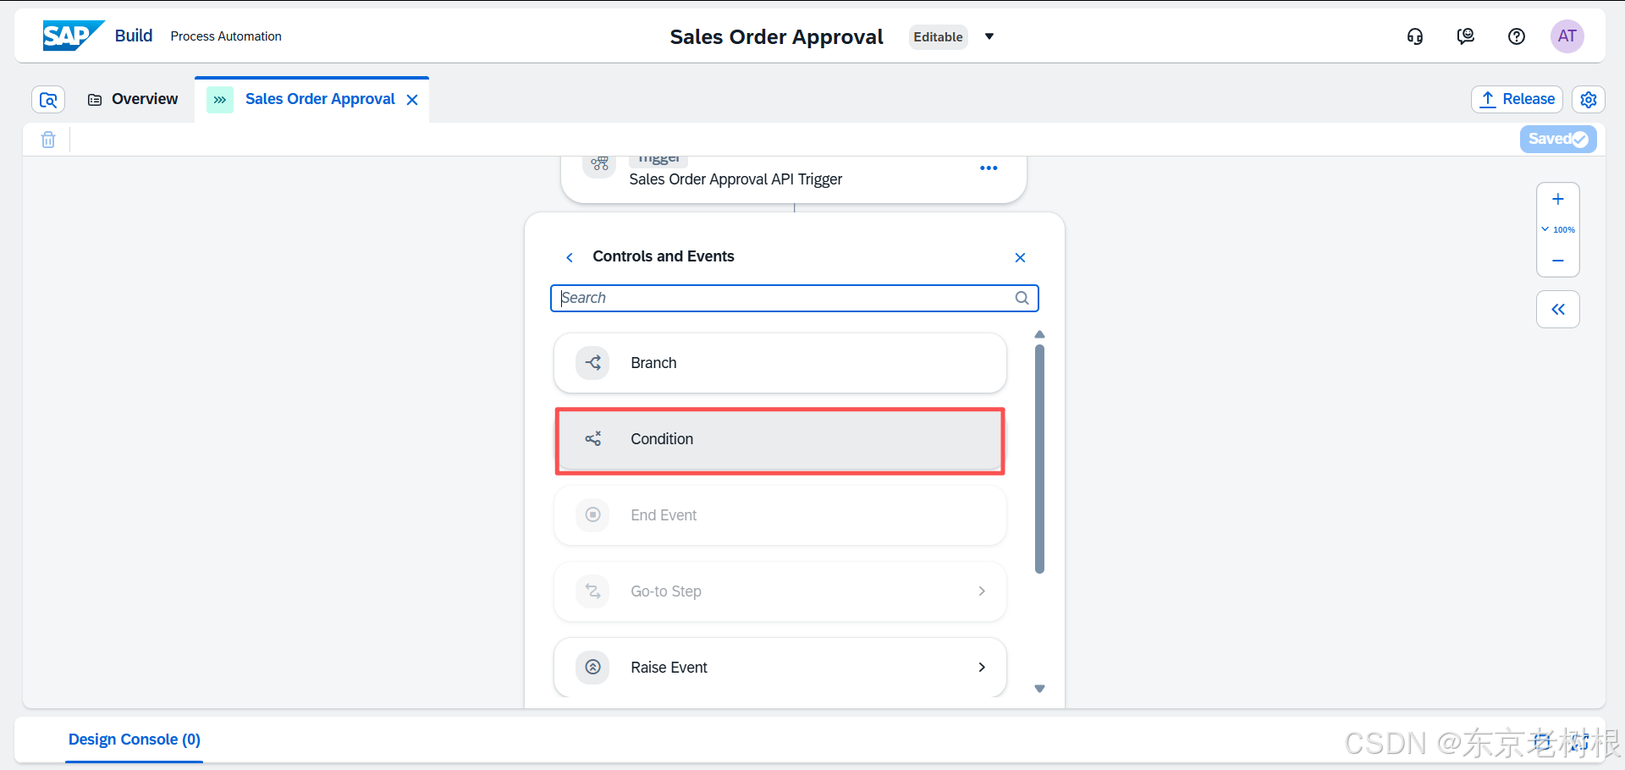Click the Condition icon
This screenshot has width=1625, height=770.
592,439
